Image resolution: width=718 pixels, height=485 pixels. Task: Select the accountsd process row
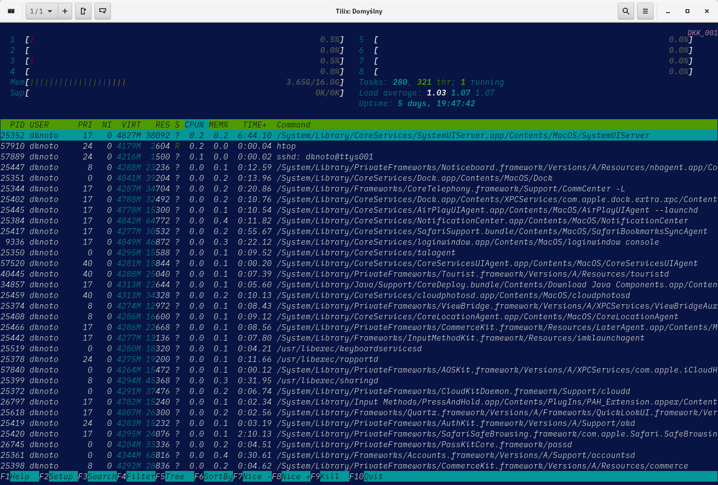click(359, 455)
